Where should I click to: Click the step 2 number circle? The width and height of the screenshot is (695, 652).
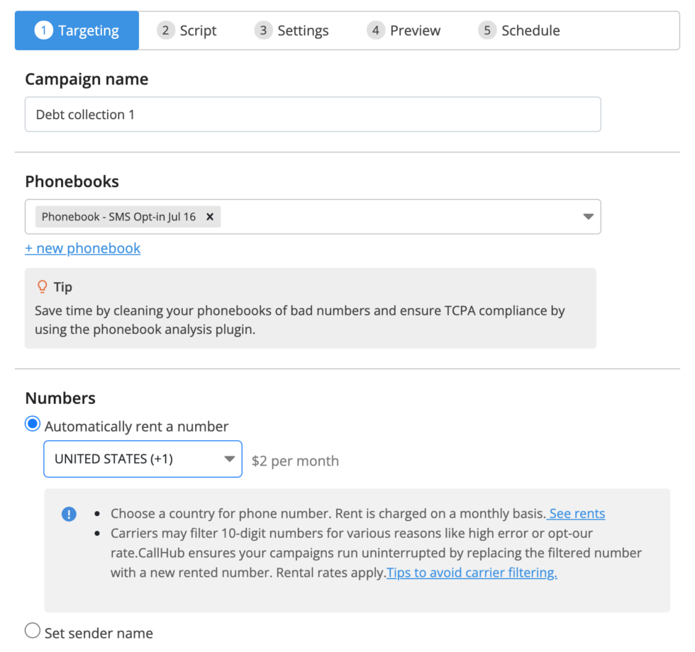point(165,30)
